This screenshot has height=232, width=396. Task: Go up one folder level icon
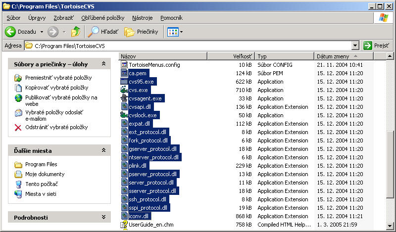pyautogui.click(x=76, y=32)
